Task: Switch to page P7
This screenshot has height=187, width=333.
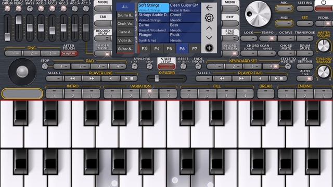Action: pos(195,49)
